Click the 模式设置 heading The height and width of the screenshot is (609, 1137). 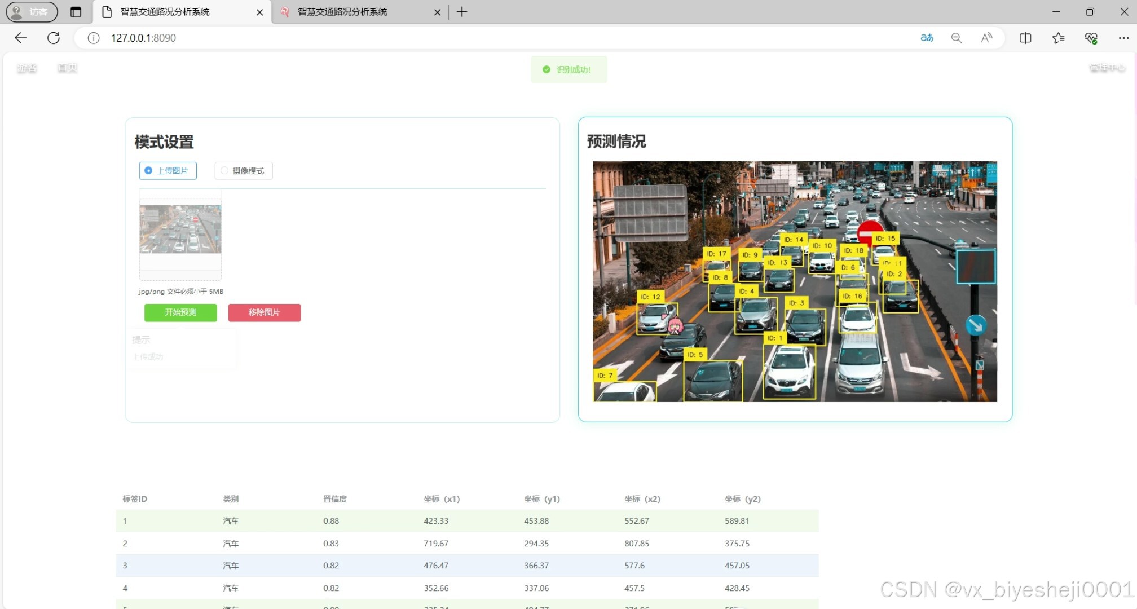pos(164,142)
